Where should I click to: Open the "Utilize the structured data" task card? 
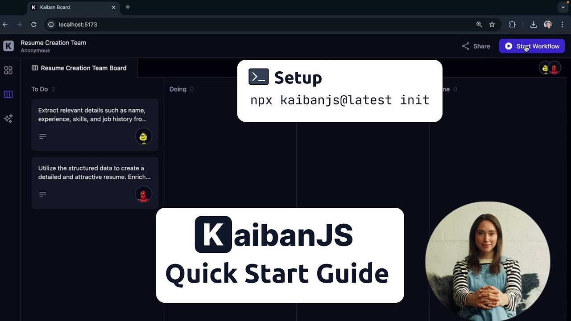tap(95, 183)
